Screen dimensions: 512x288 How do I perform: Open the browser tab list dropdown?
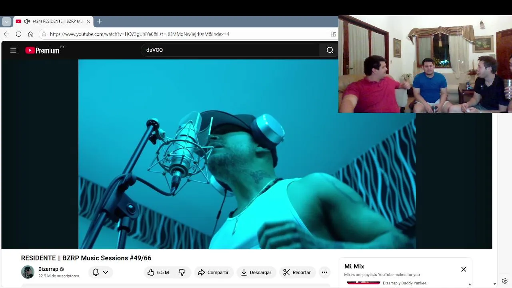[x=6, y=21]
